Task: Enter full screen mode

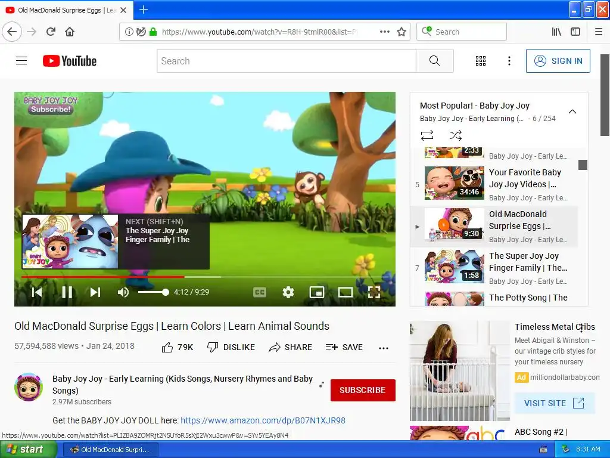Action: (374, 292)
